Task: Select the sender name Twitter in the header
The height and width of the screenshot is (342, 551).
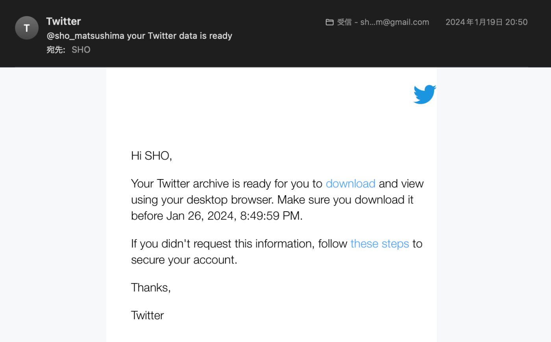Action: (x=63, y=21)
